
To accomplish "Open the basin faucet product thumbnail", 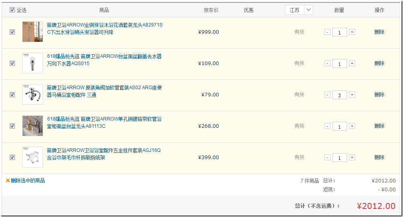I will pyautogui.click(x=32, y=126).
